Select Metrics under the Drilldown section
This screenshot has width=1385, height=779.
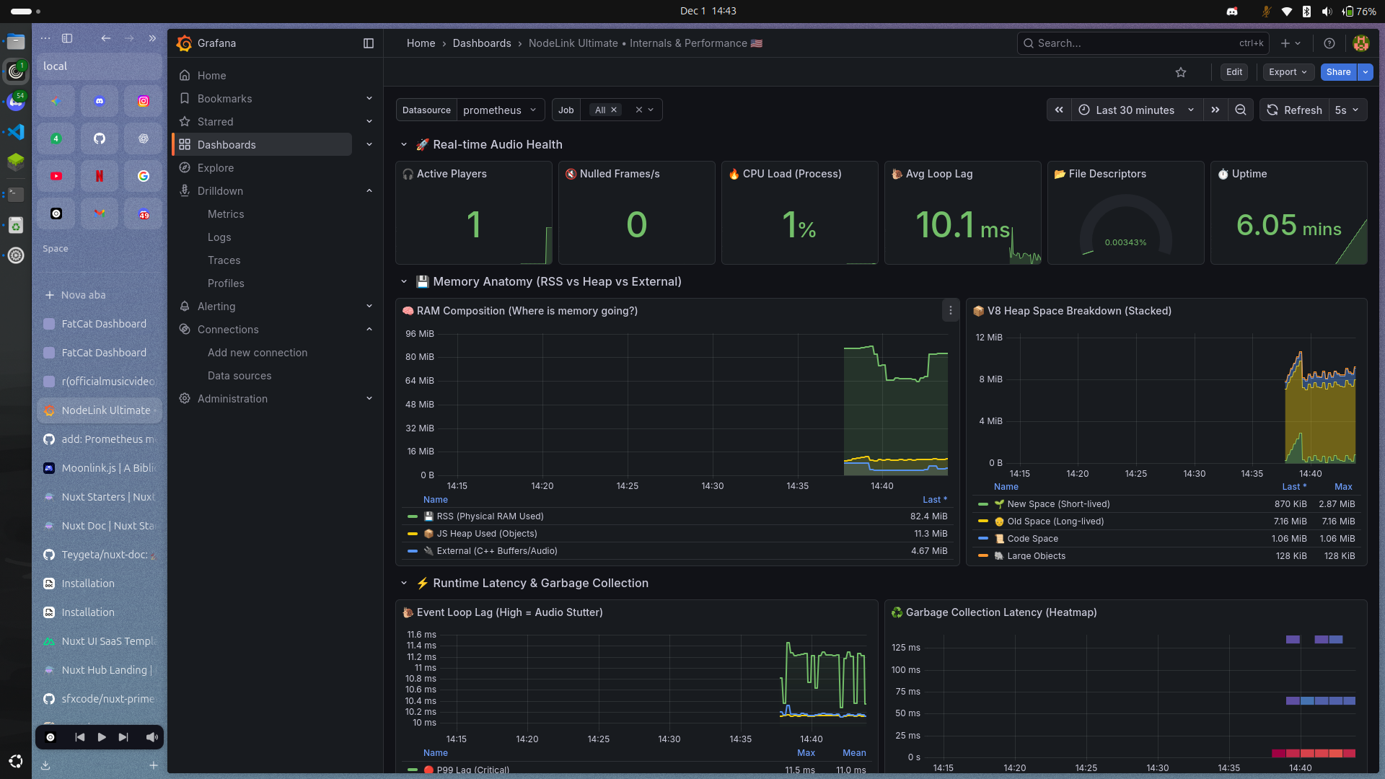[x=226, y=214]
